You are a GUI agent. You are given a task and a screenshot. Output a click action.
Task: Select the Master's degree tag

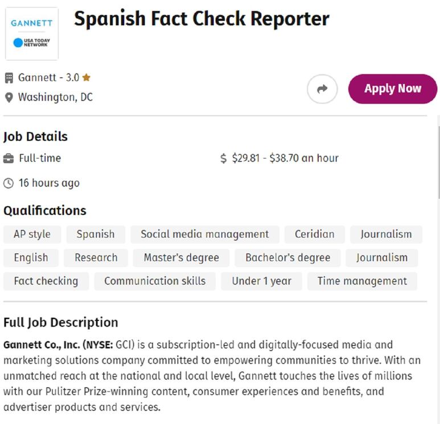181,258
